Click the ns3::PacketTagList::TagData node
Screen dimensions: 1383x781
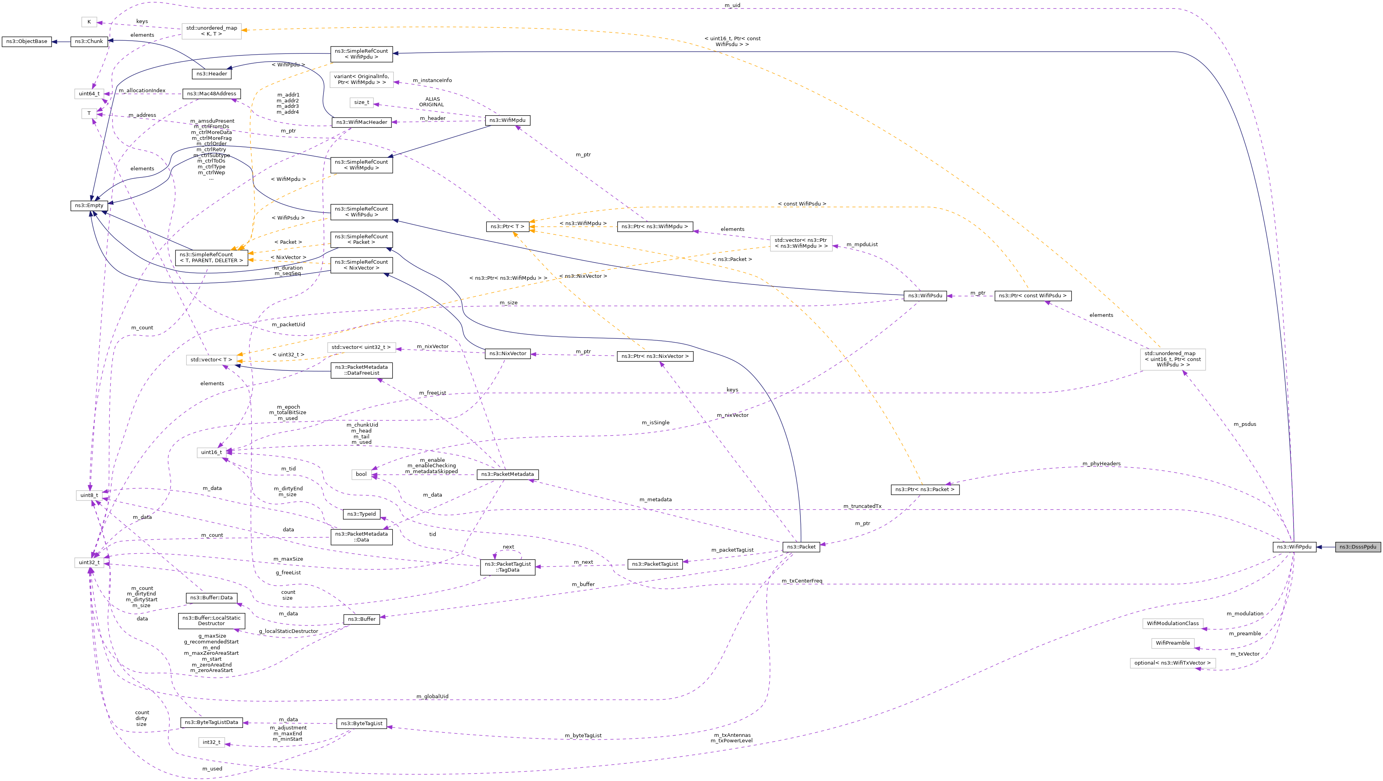[x=507, y=567]
